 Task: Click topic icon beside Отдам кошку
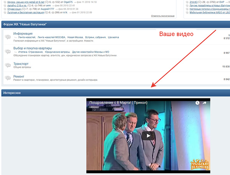5,9
